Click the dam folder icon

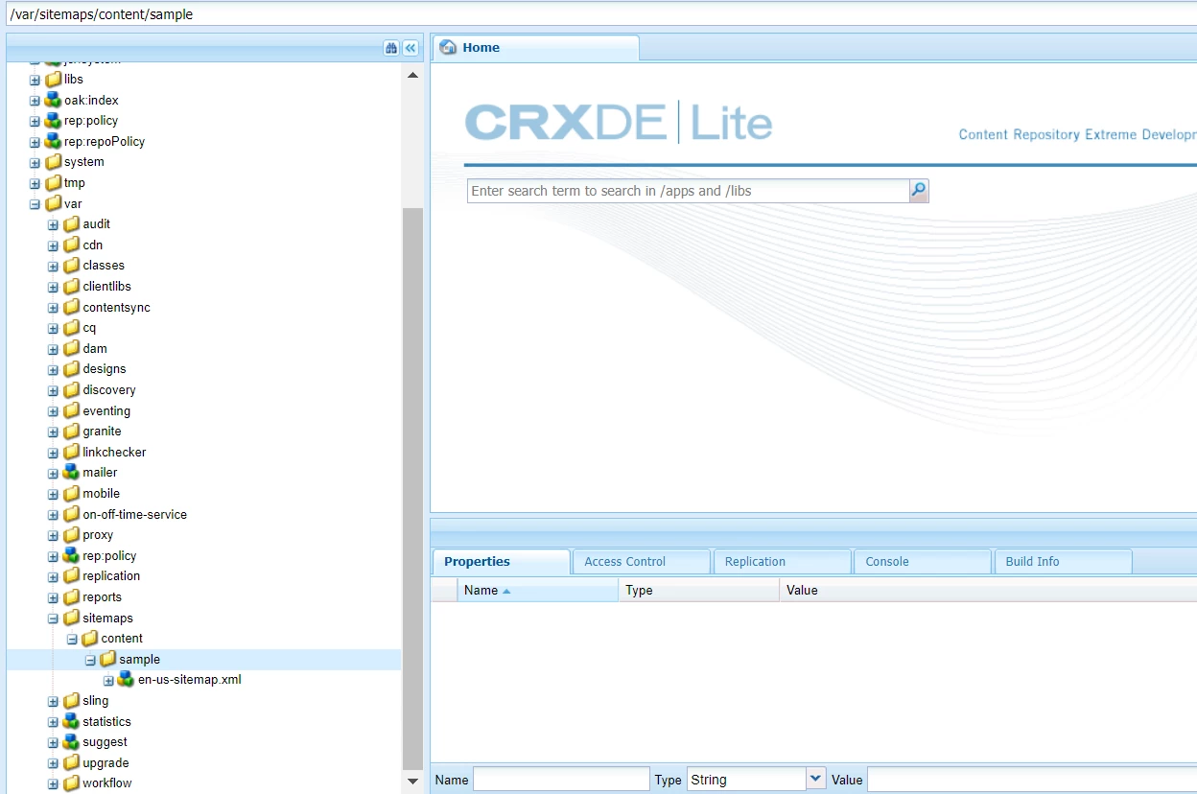71,348
